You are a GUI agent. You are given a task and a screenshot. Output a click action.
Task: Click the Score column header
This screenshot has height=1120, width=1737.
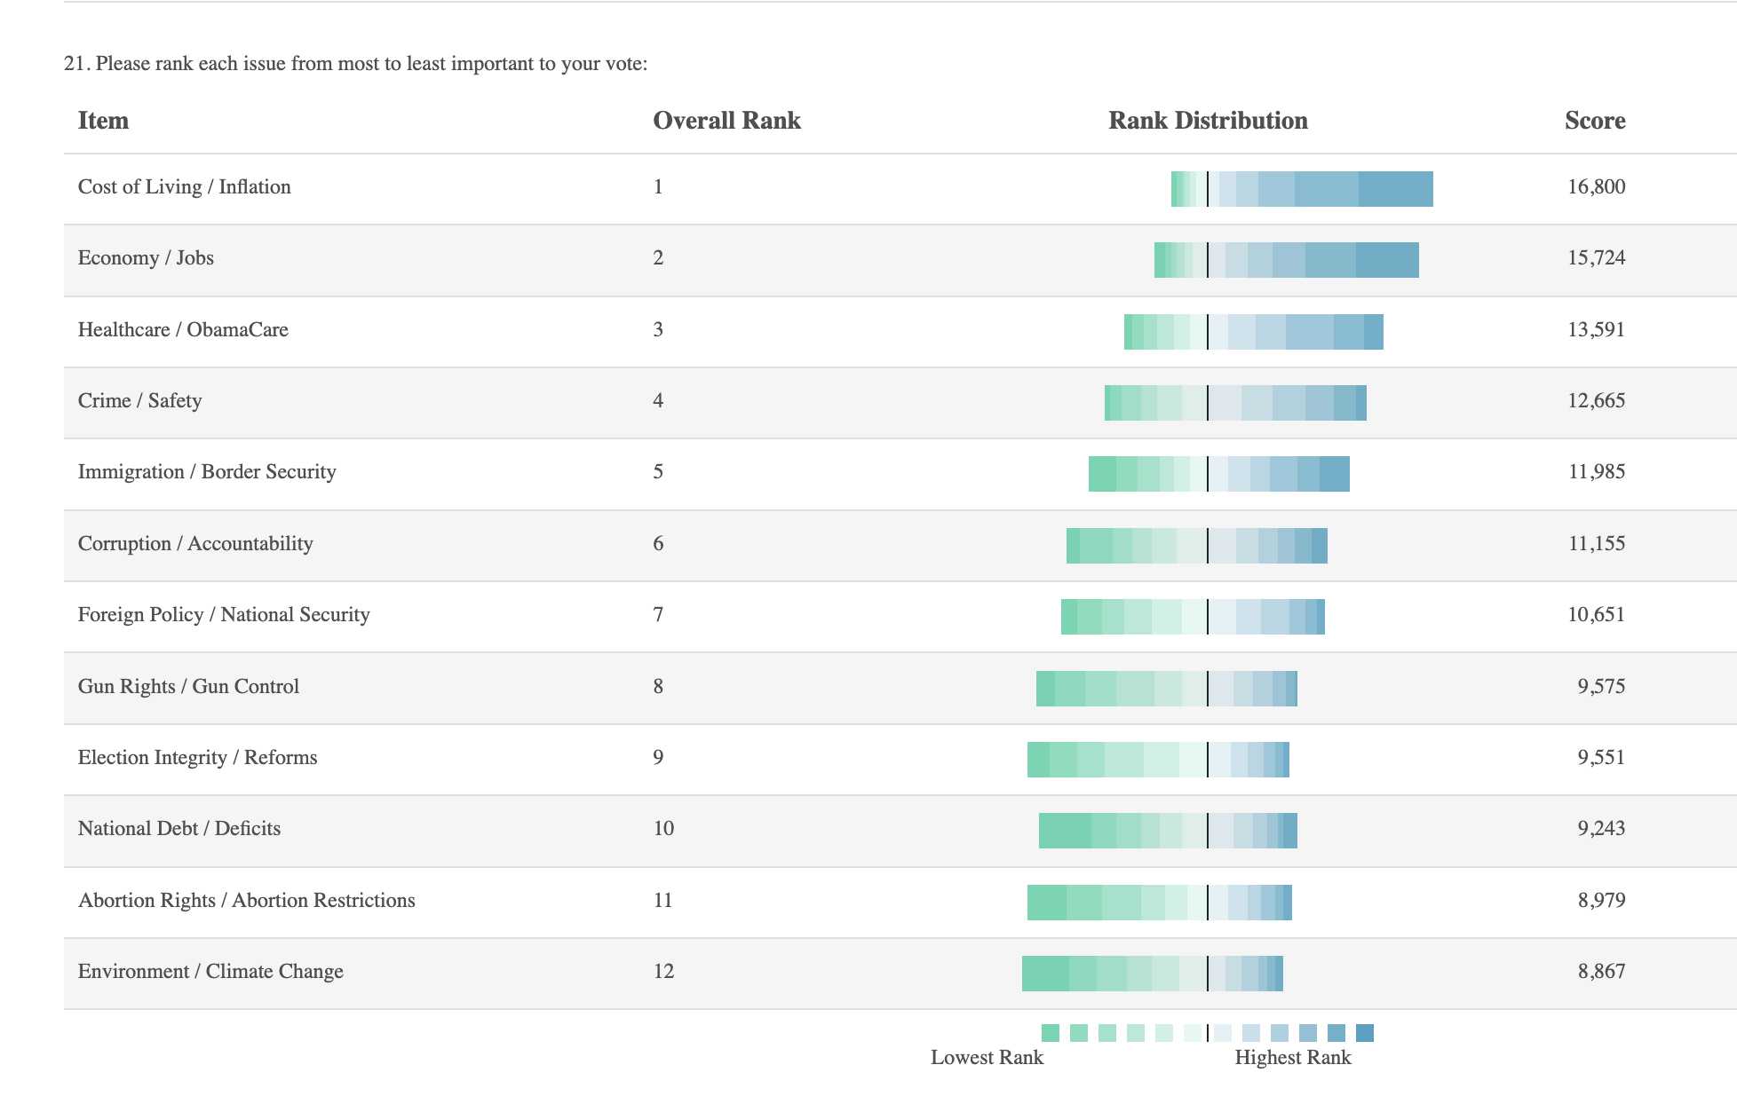(1595, 121)
